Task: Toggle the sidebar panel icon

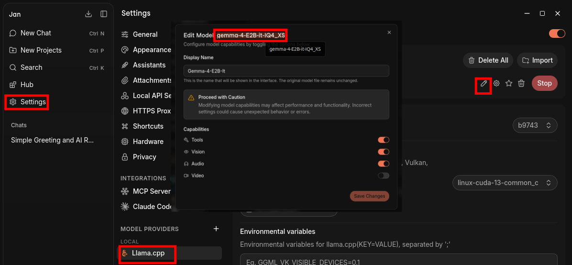Action: 104,14
